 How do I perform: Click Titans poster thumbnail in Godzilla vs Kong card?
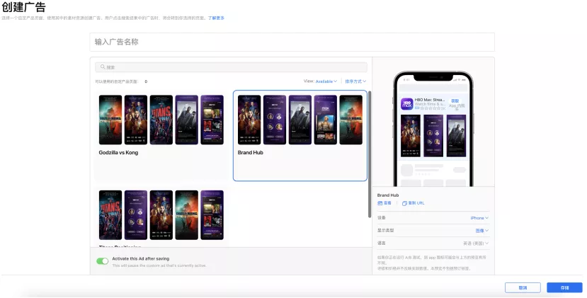[161, 120]
